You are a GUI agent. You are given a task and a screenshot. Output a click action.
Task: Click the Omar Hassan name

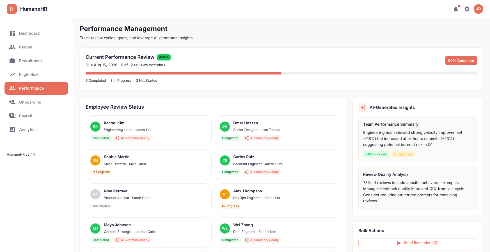(x=246, y=123)
